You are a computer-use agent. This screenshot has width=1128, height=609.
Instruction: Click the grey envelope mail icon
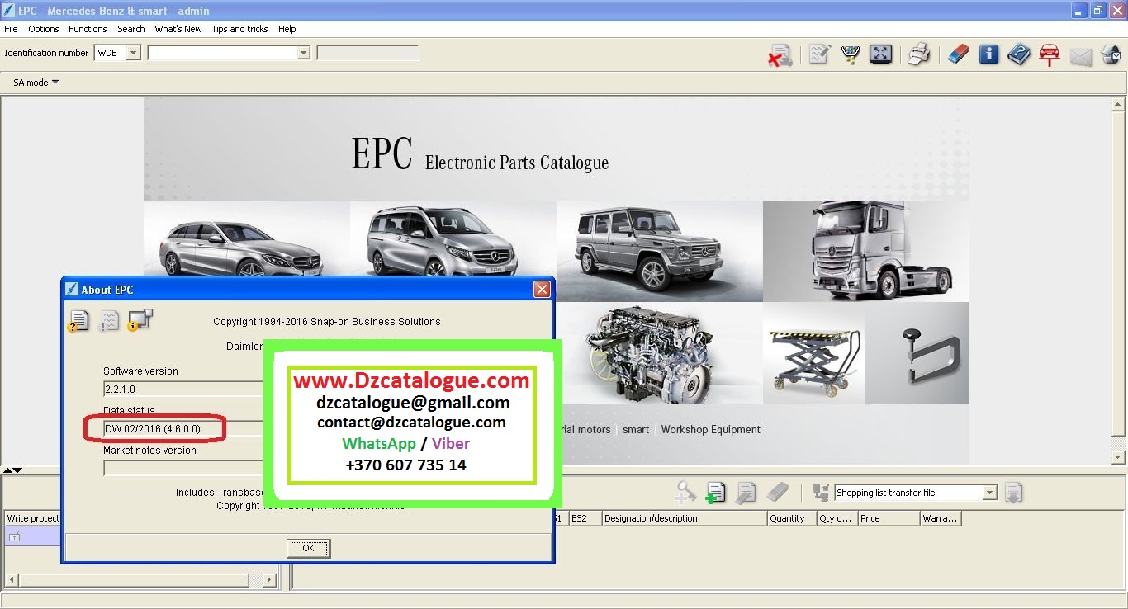coord(1081,56)
